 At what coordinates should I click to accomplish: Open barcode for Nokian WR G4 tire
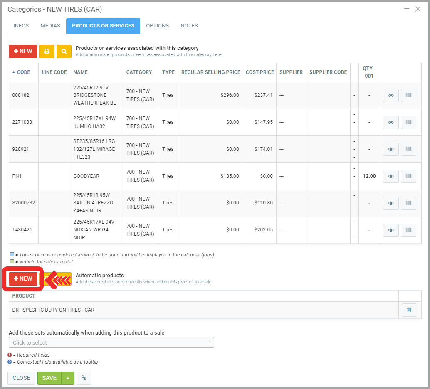[x=408, y=230]
